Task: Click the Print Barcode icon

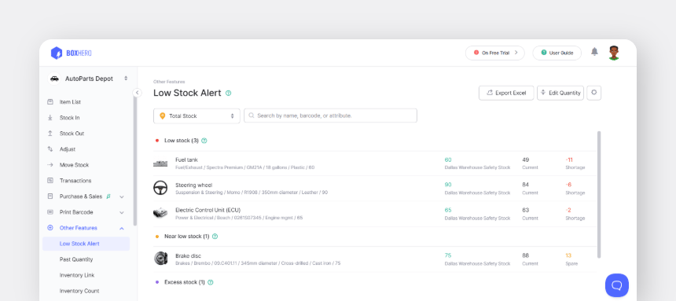Action: pos(50,211)
